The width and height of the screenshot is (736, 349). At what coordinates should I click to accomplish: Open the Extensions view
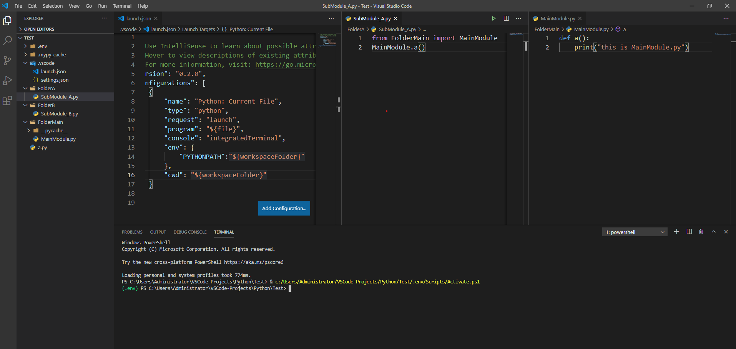tap(7, 101)
